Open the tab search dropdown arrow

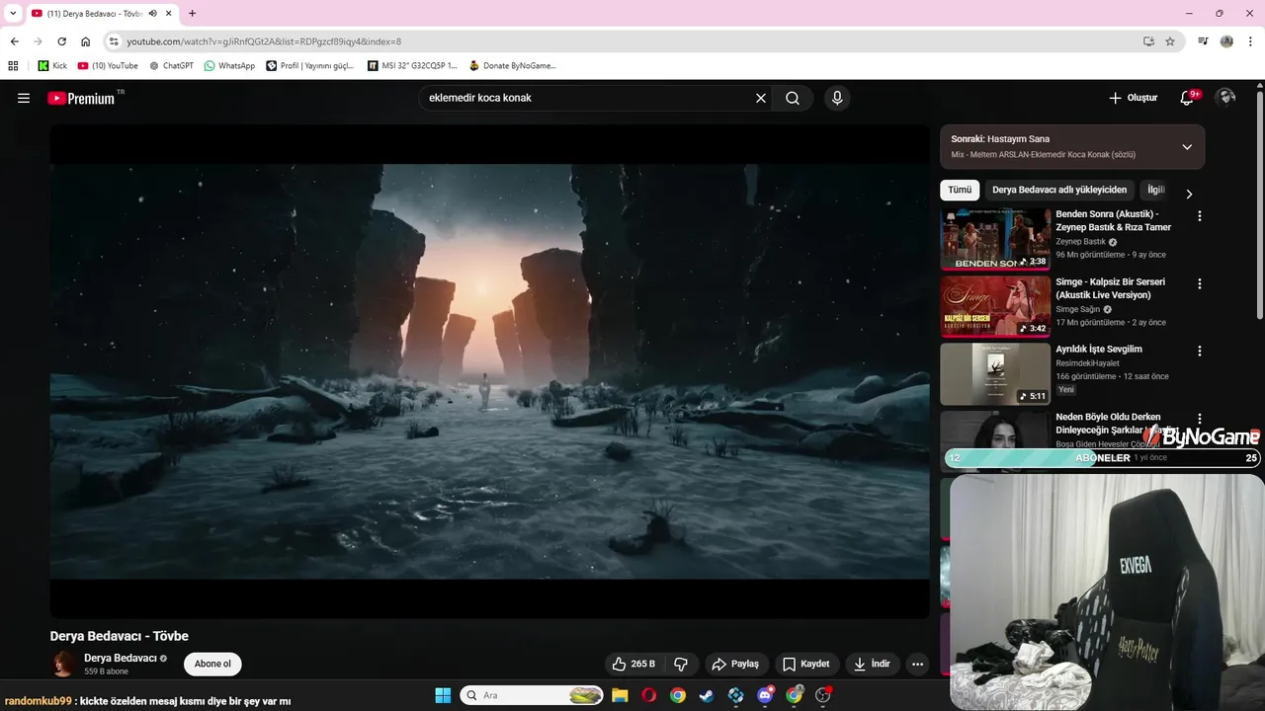pos(13,13)
